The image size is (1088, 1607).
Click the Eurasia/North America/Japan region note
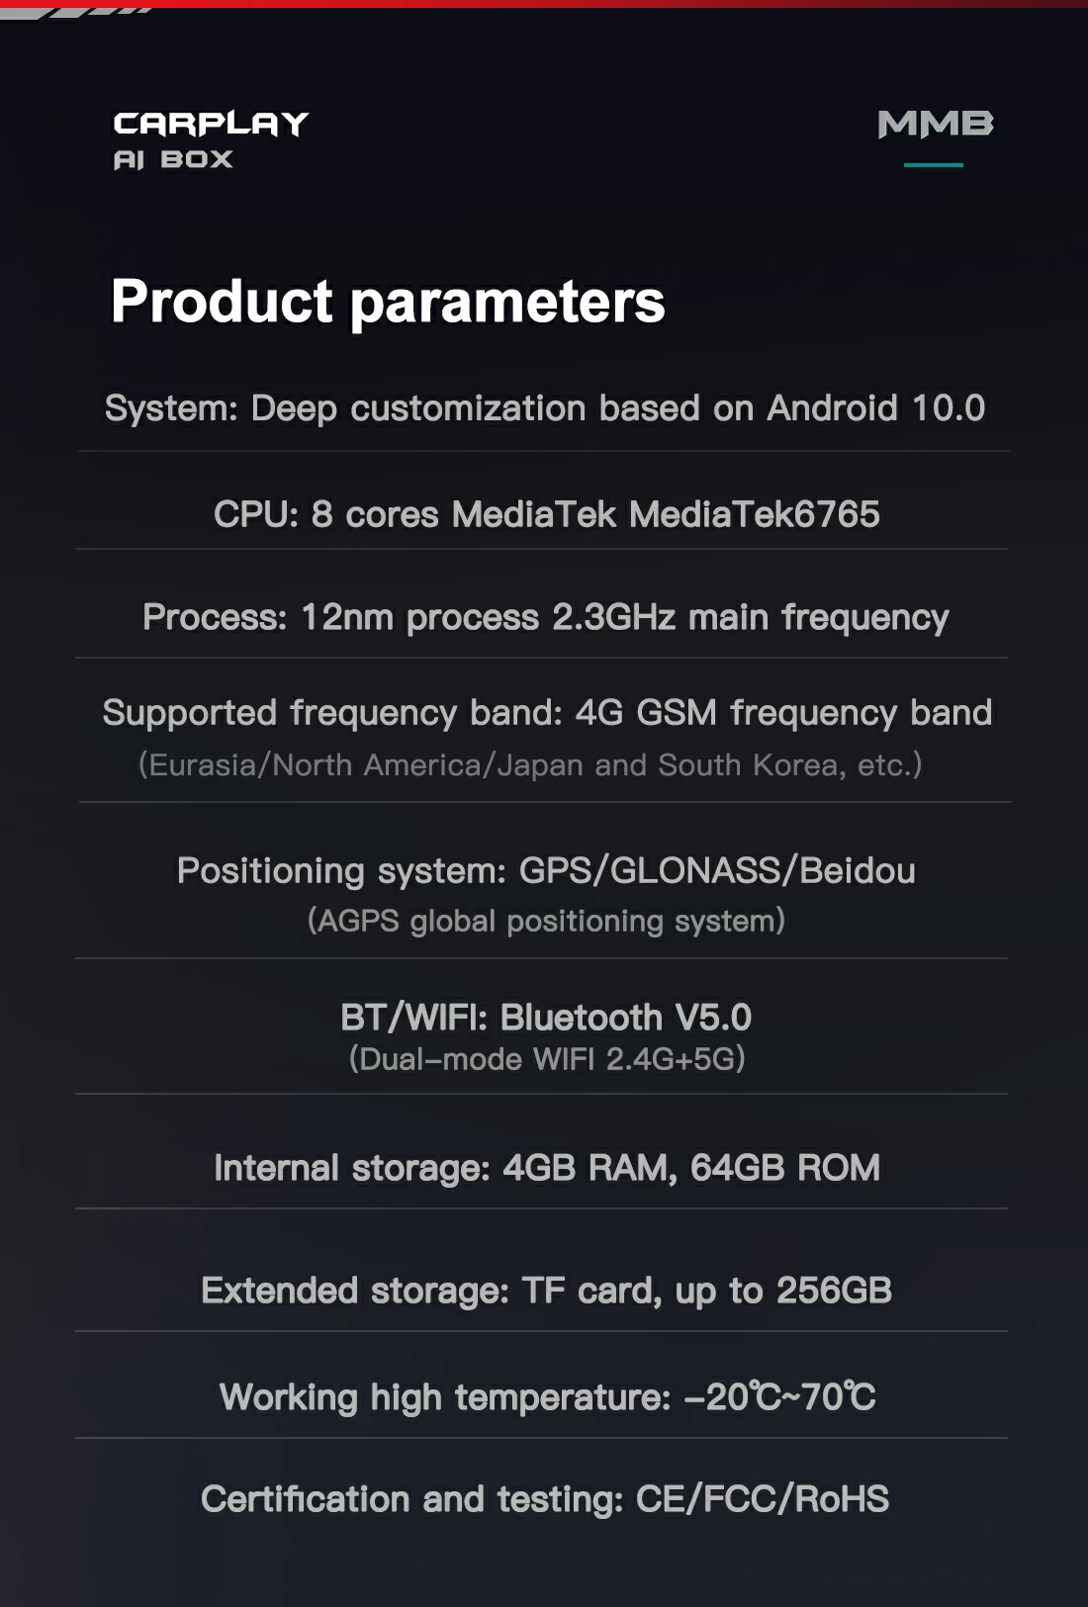point(530,764)
